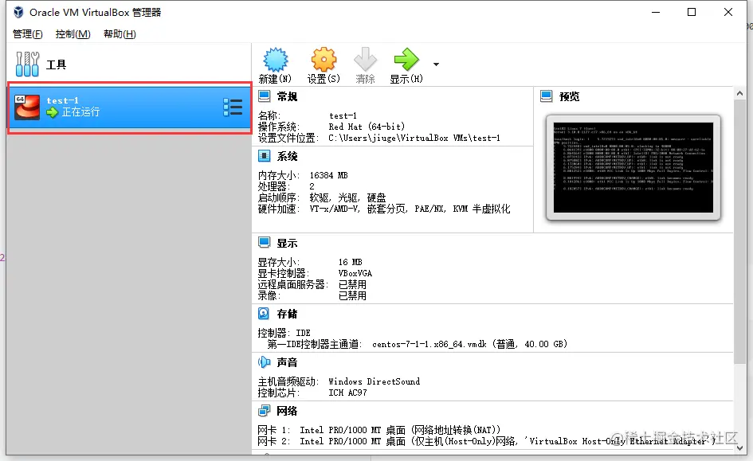Click the 系统 system section icon
Screen dimensions: 753x461
click(264, 156)
